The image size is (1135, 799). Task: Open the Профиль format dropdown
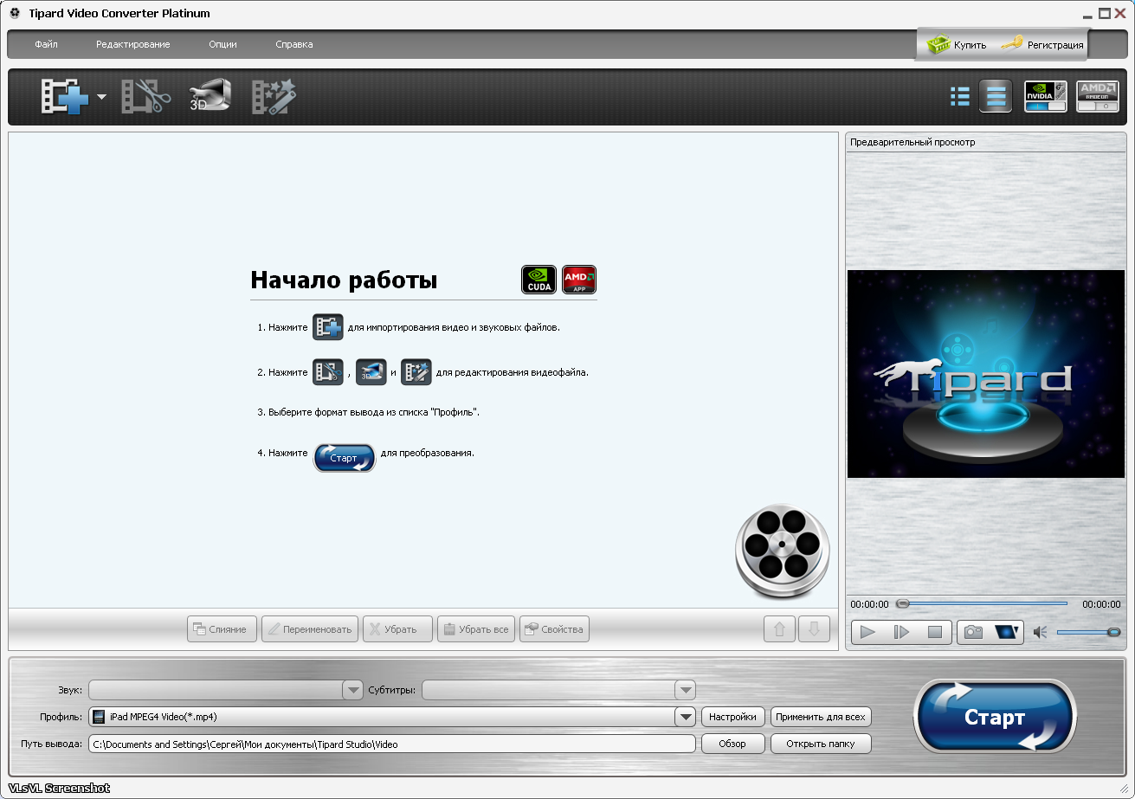686,717
